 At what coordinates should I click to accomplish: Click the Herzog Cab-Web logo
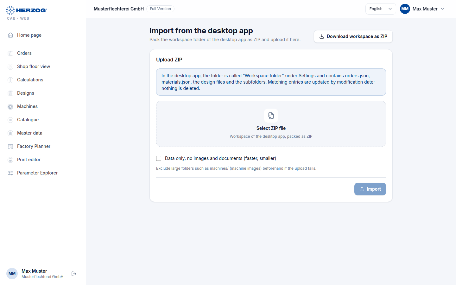pos(27,13)
